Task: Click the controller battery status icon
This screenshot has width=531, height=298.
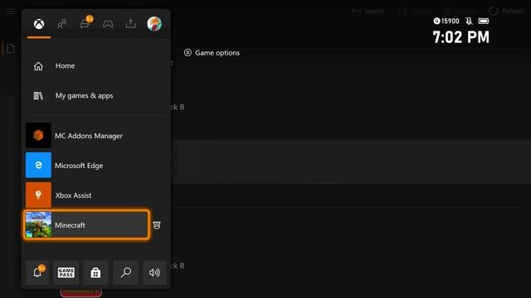Action: [484, 21]
